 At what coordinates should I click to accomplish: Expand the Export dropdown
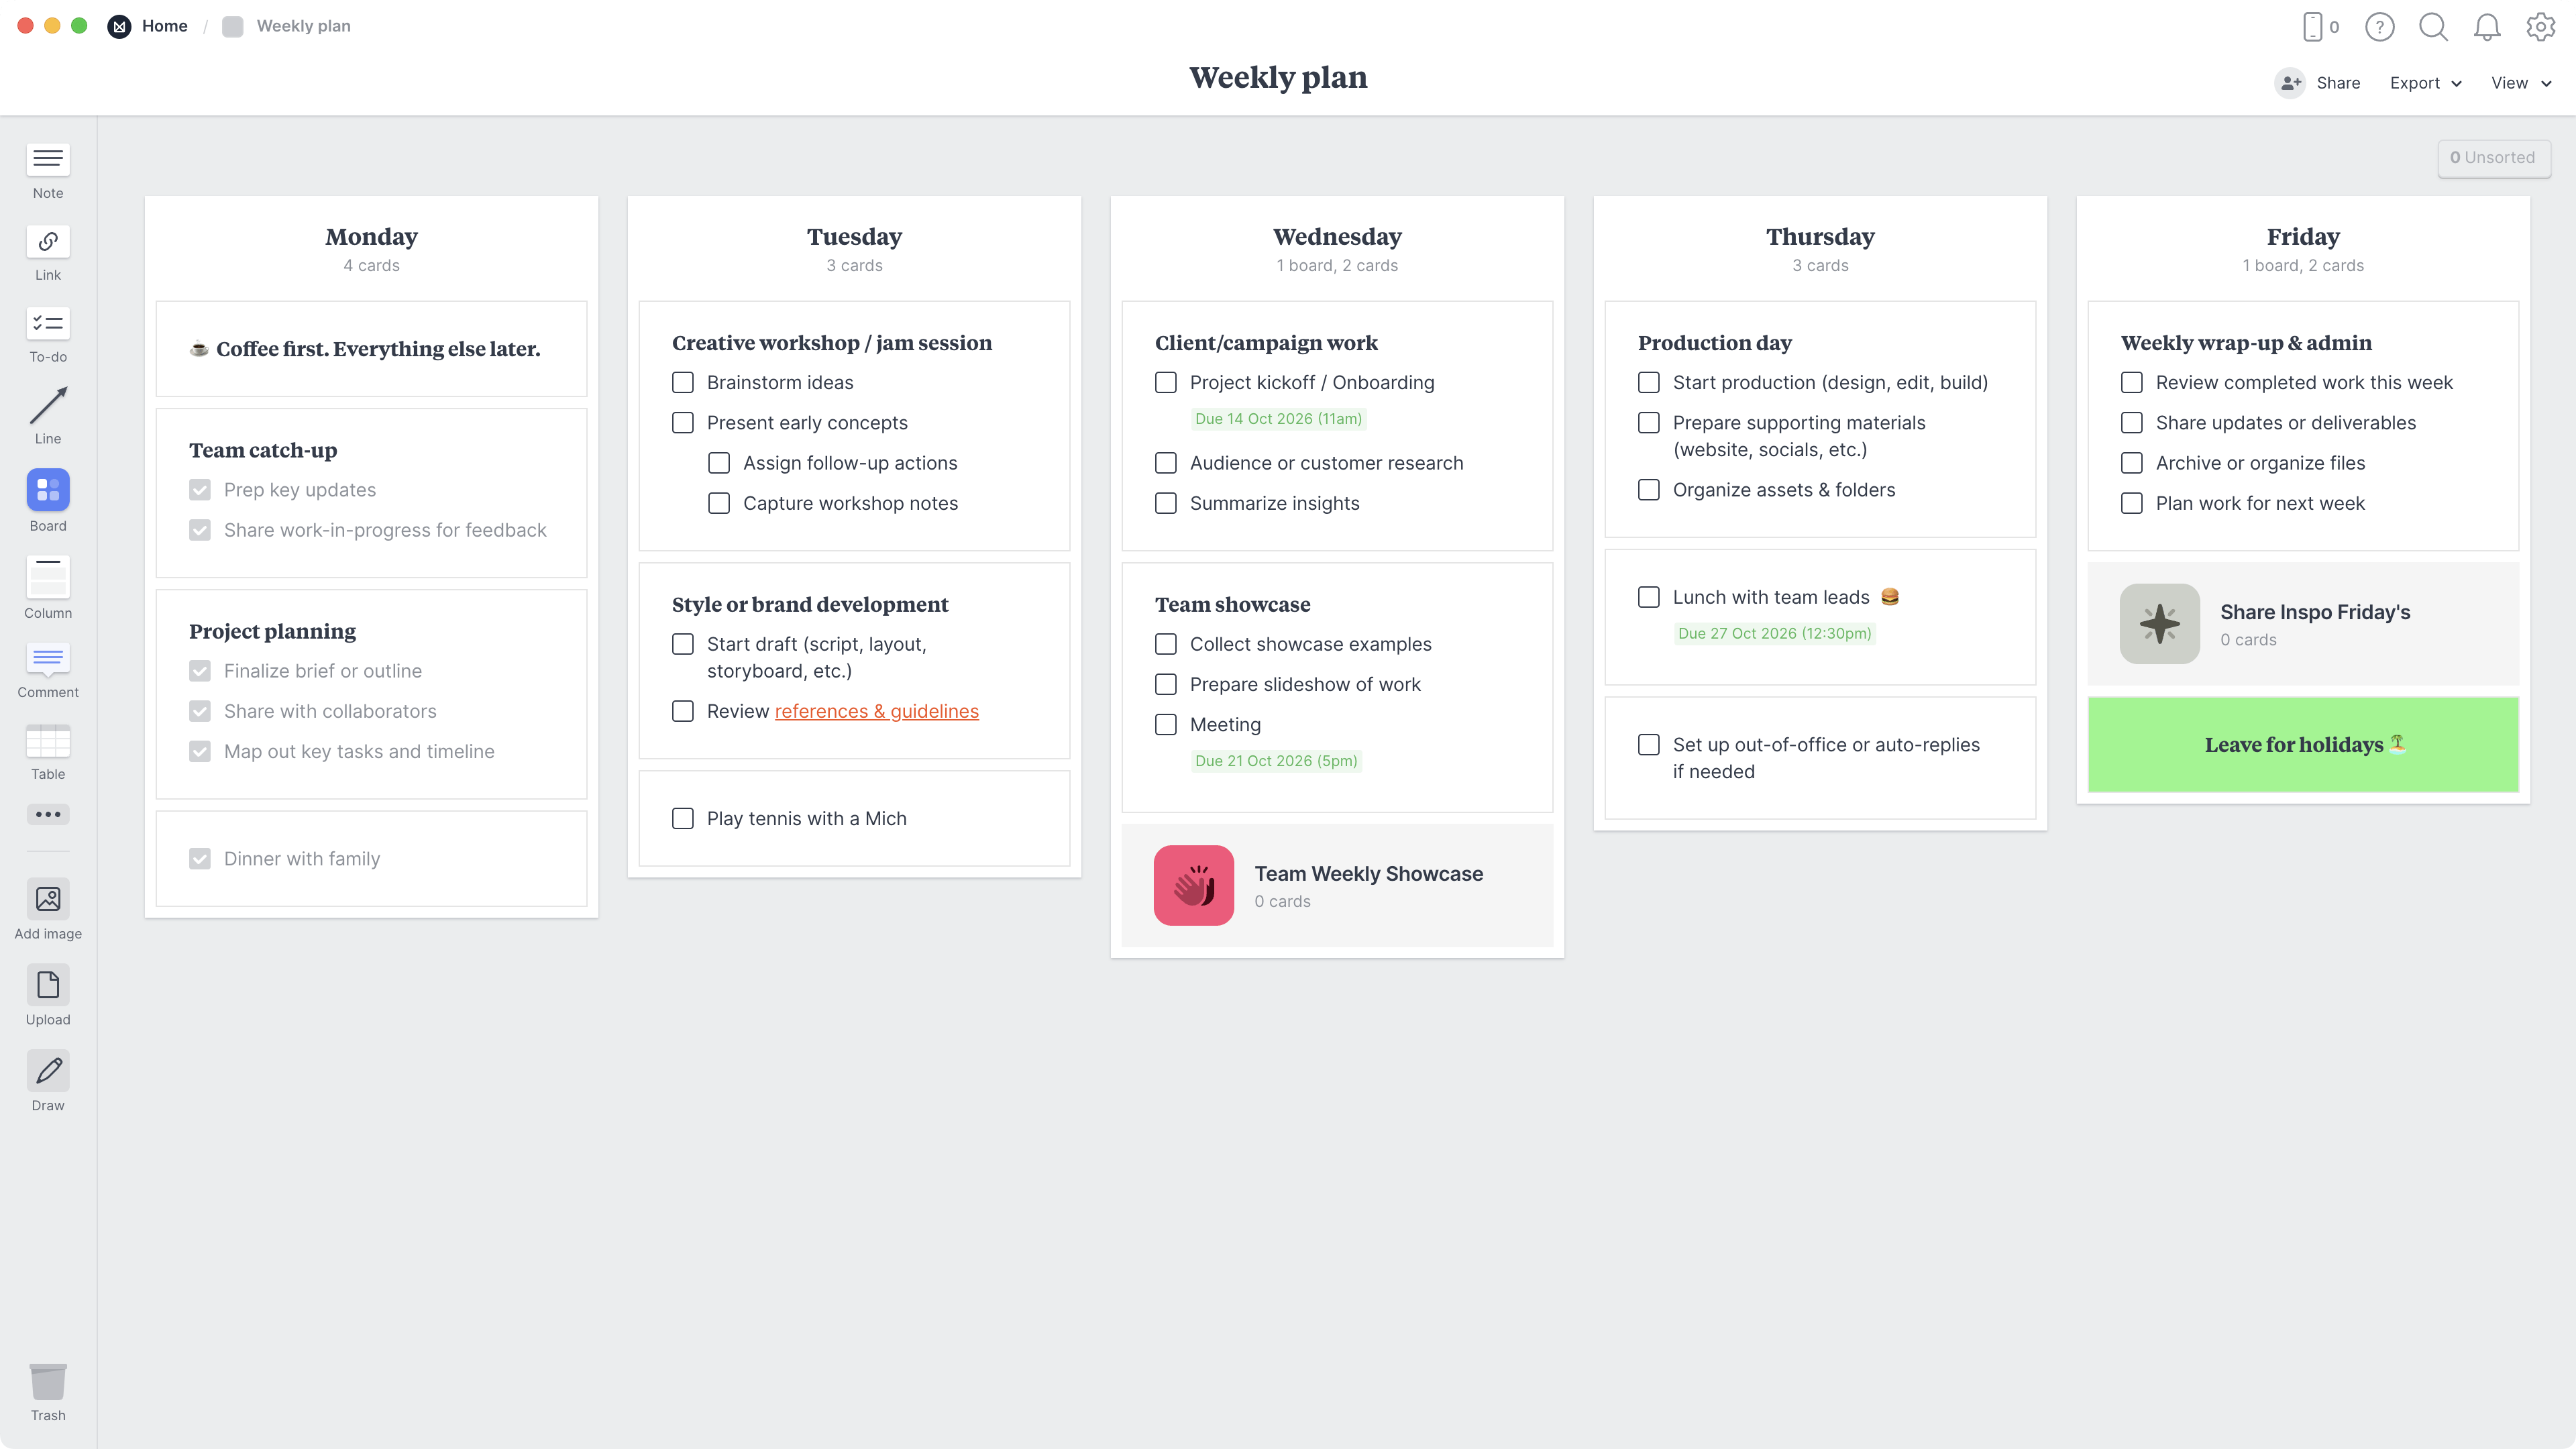[2425, 83]
